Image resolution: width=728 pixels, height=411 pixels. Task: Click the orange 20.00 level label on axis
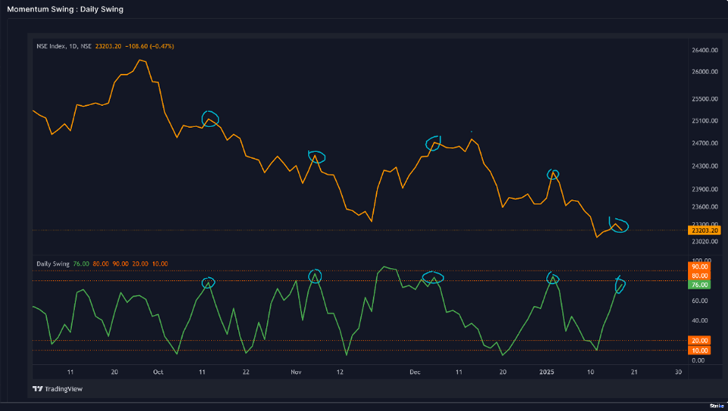[699, 341]
